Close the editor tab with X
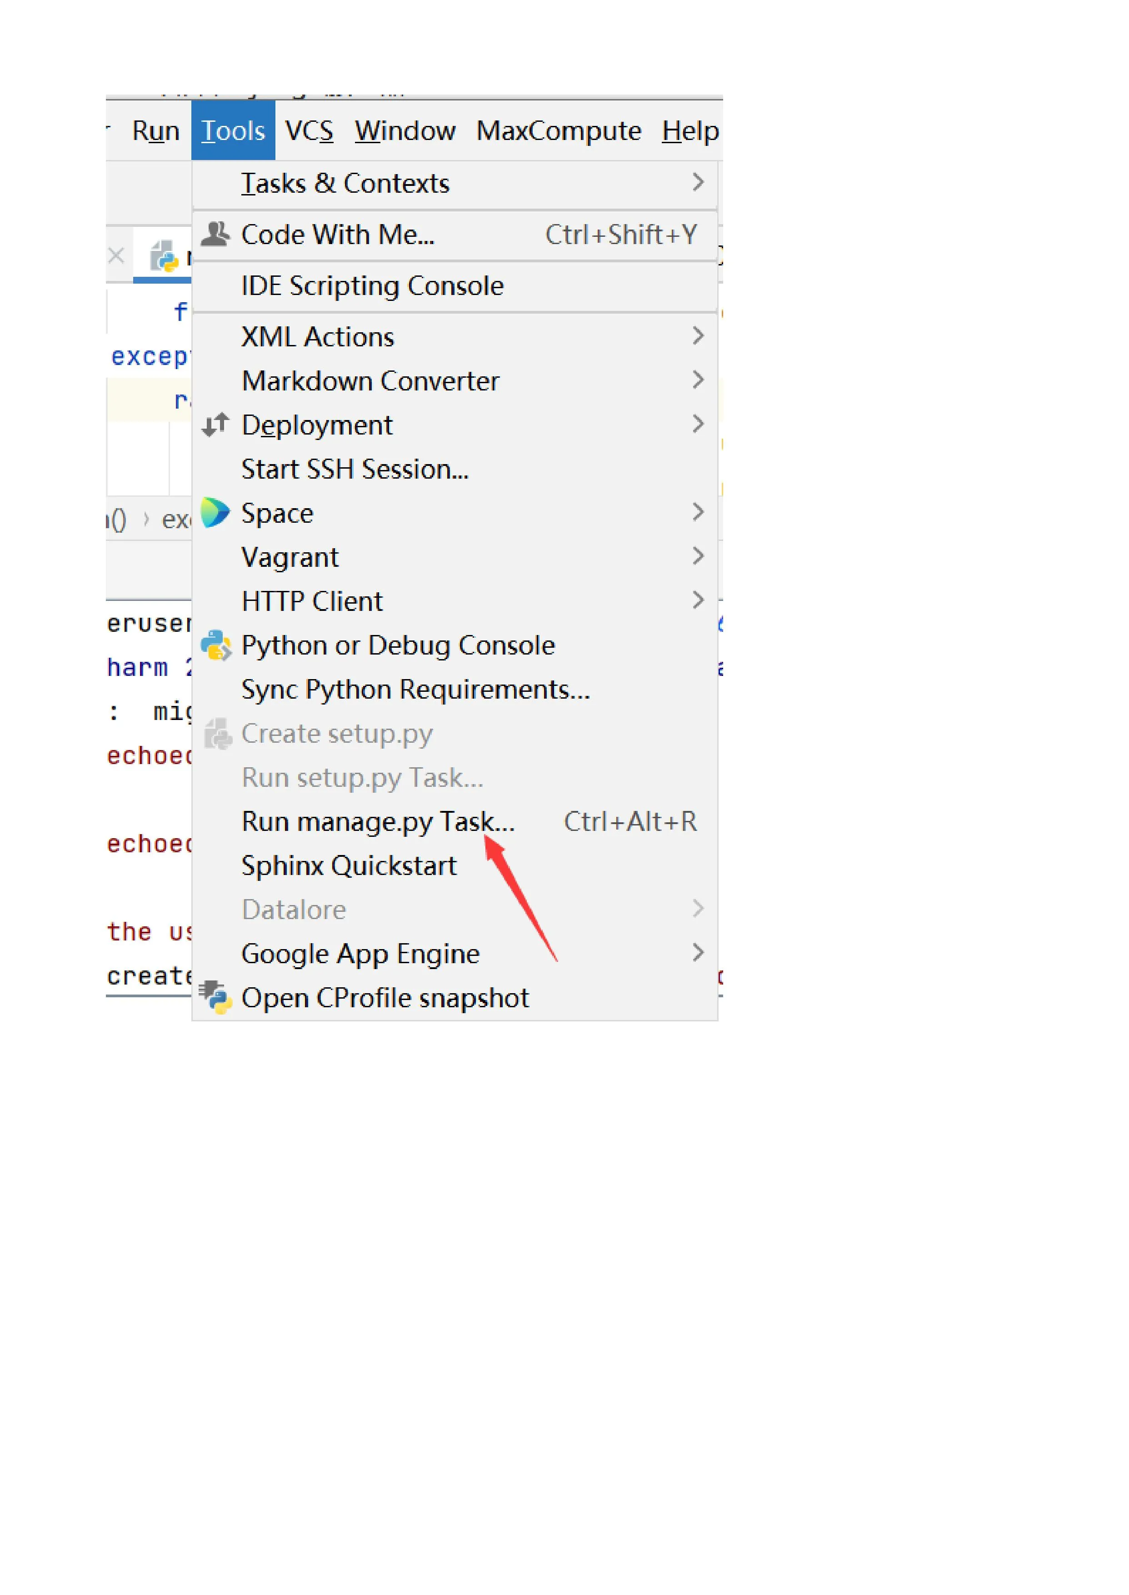This screenshot has height=1595, width=1129. pos(116,256)
